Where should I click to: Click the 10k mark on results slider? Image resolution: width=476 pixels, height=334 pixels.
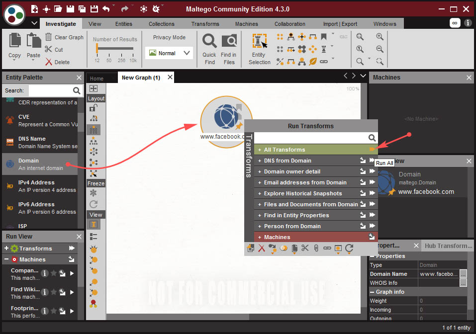point(133,60)
